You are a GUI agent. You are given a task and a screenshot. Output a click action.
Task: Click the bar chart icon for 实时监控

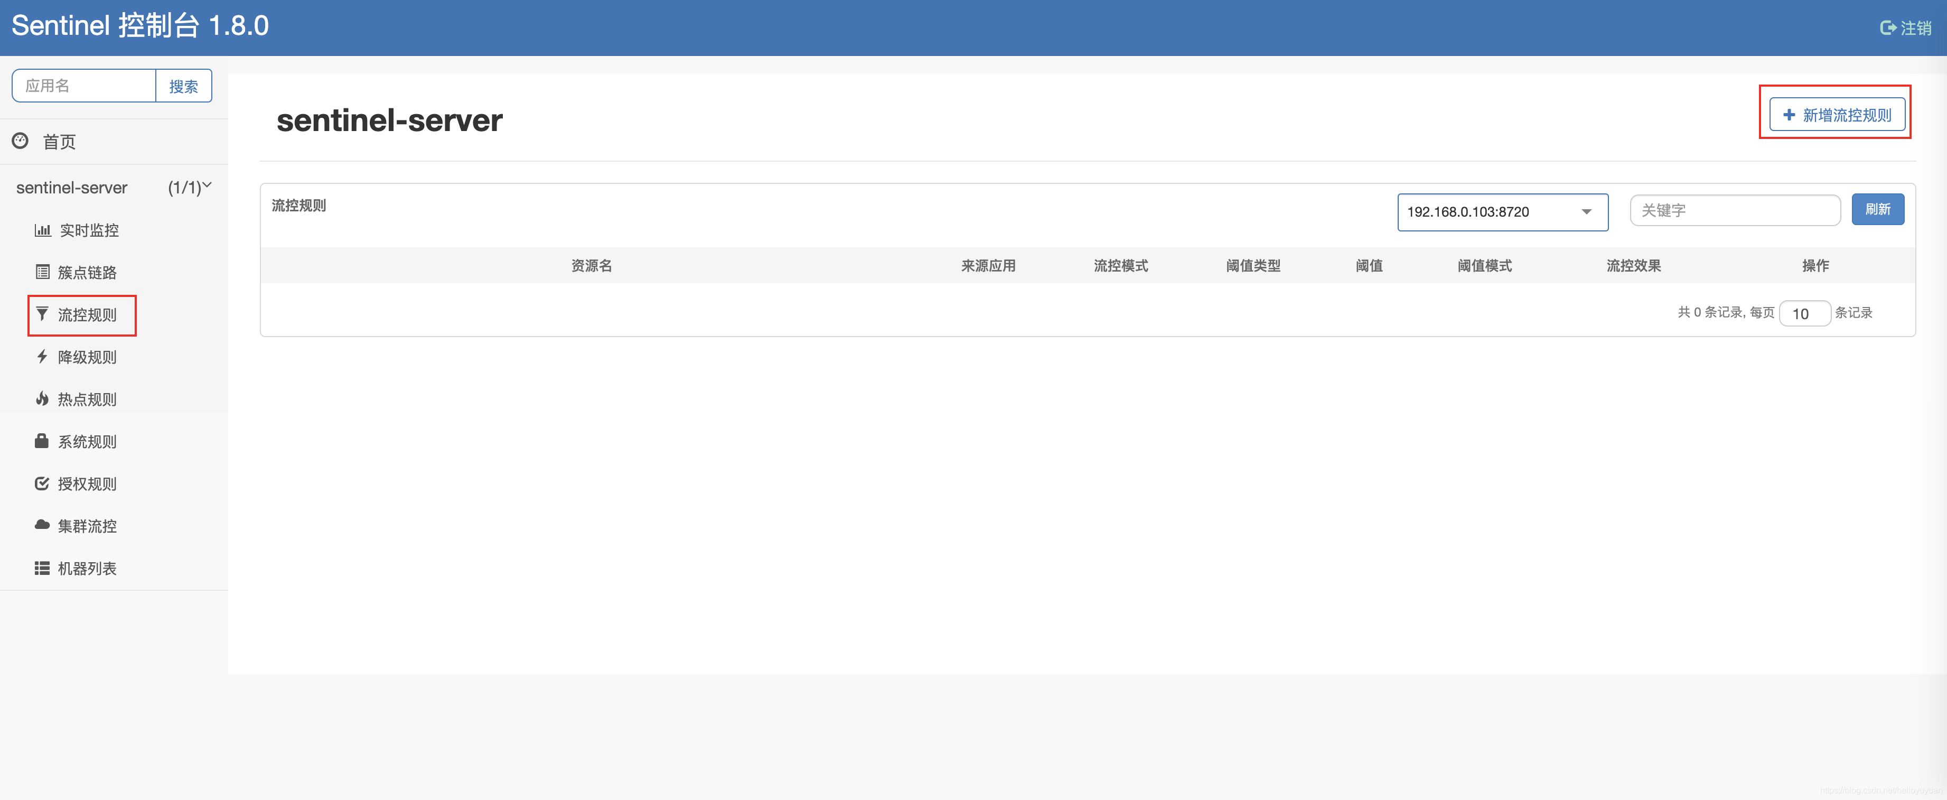coord(42,230)
